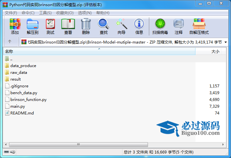
Task: Click the horizontal scrollbar thumb
Action: click(79, 144)
